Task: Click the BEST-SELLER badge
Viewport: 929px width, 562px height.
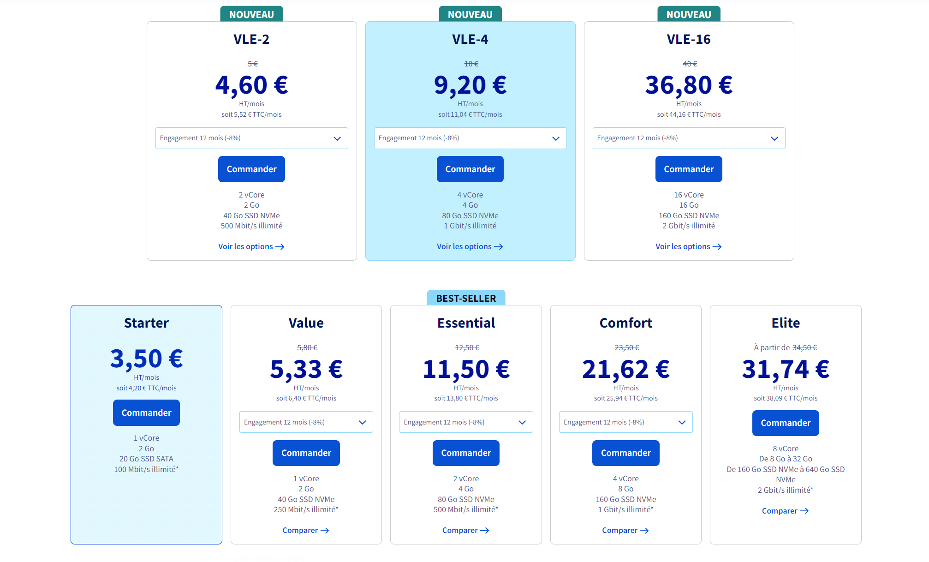Action: (466, 298)
